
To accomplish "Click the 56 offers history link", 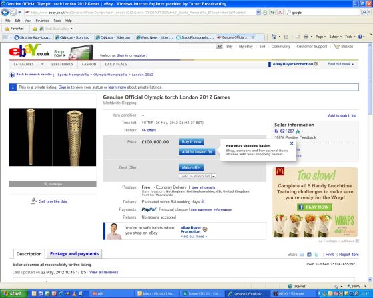I will 149,130.
